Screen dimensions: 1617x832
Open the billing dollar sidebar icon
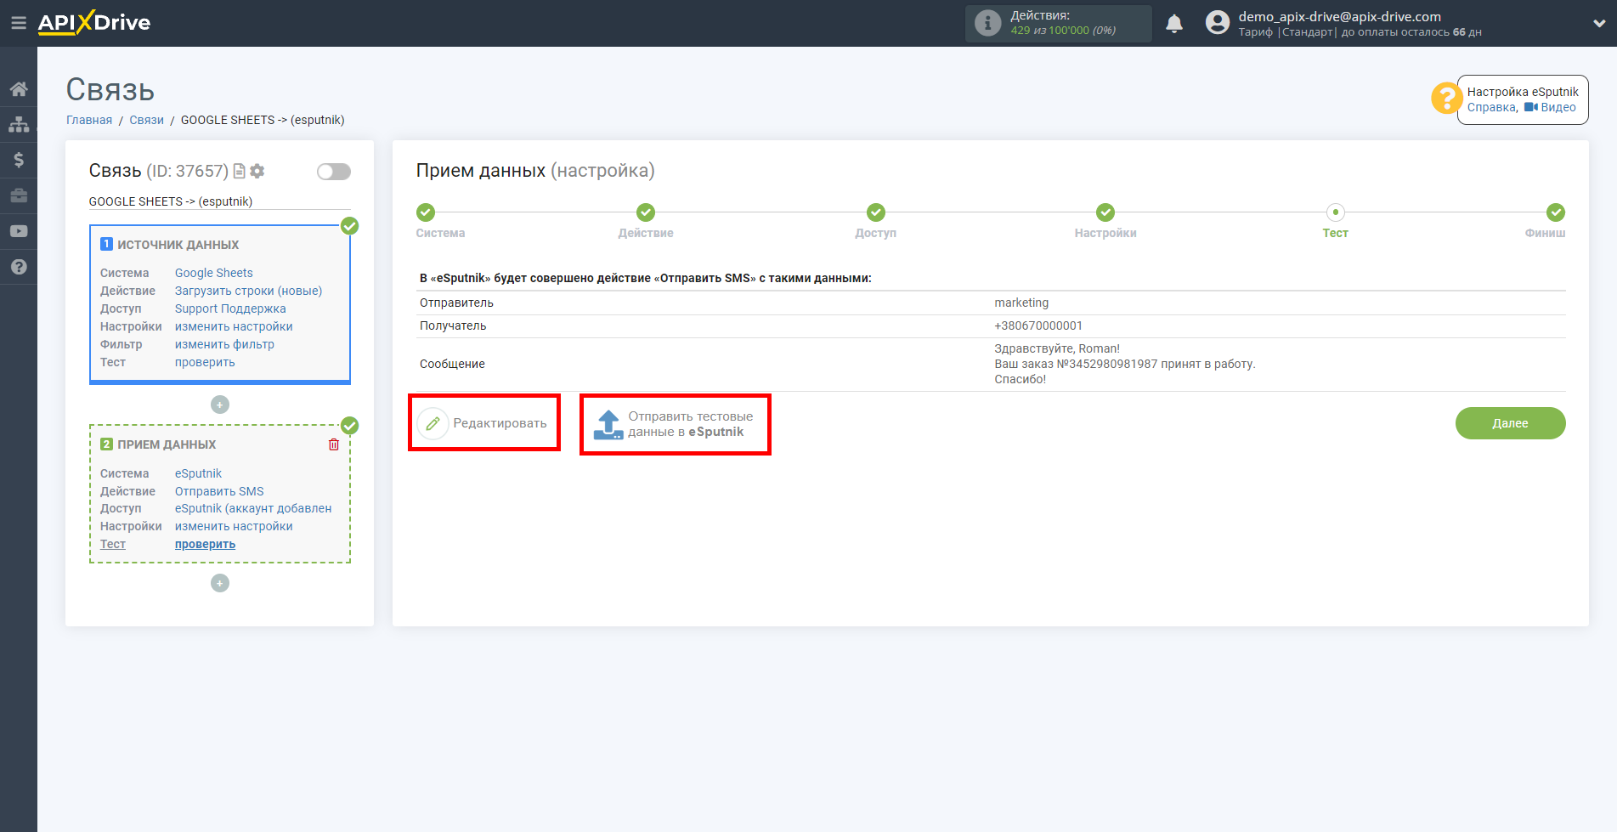[x=19, y=160]
